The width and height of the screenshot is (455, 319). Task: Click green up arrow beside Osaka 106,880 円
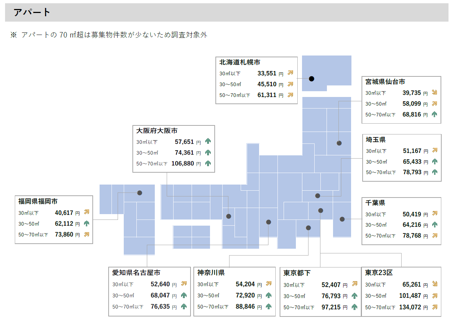(208, 163)
